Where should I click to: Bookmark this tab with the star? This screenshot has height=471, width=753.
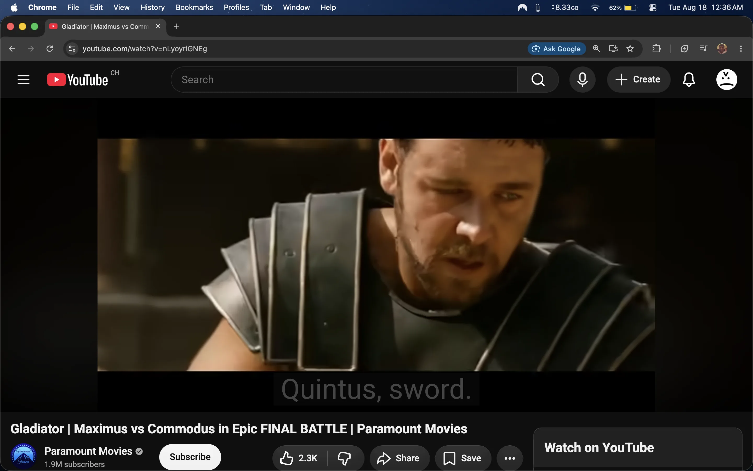(630, 49)
